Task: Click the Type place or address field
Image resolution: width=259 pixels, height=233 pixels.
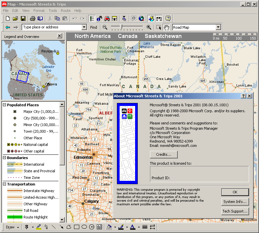Action: [x=52, y=27]
